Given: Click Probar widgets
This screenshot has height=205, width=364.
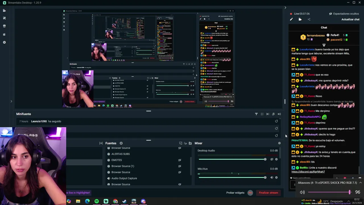Looking at the screenshot, I should click(x=235, y=193).
